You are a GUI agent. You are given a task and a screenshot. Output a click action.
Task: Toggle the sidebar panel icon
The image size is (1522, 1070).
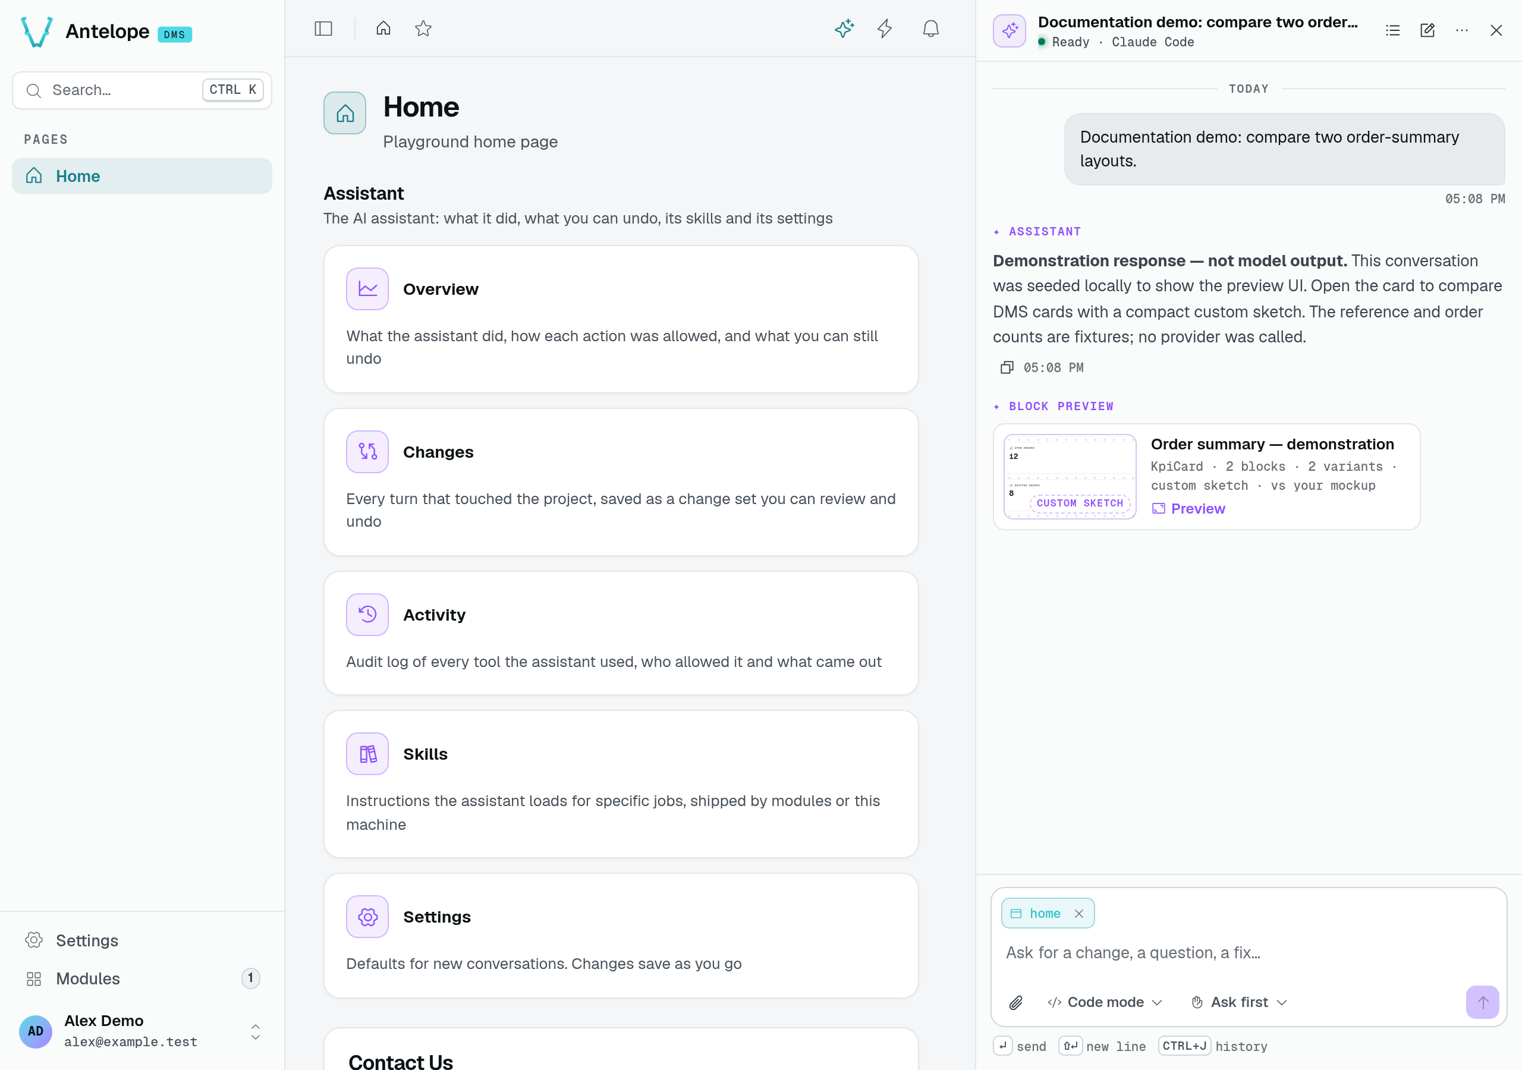(x=323, y=29)
